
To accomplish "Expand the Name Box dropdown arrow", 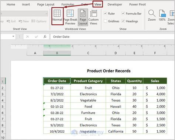I will click(13, 36).
